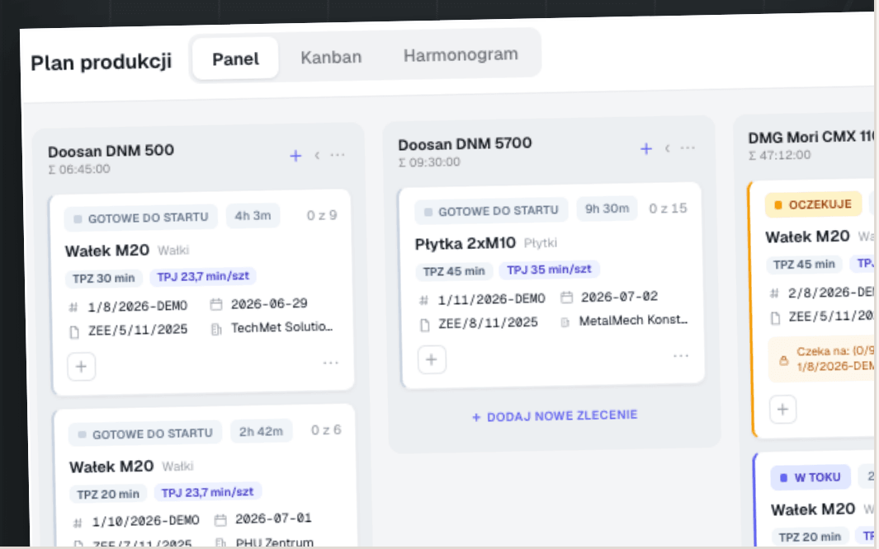Open more options on Płytka 2xM10 card
Viewport: 879px width, 549px height.
pos(681,356)
